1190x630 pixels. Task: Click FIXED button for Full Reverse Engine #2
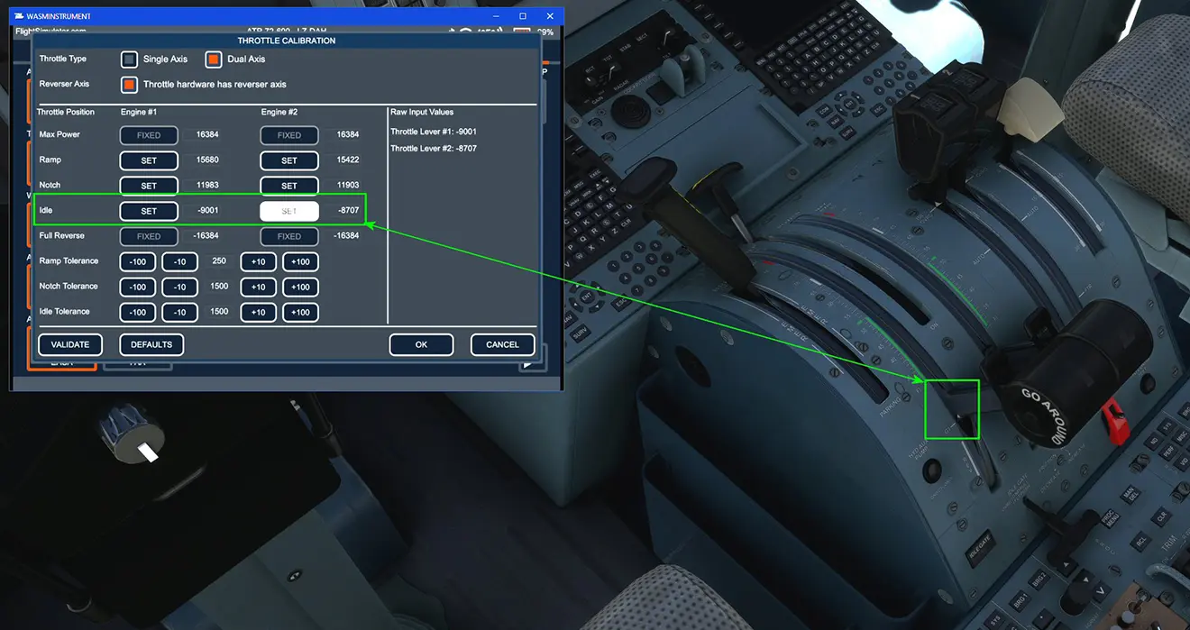point(289,236)
